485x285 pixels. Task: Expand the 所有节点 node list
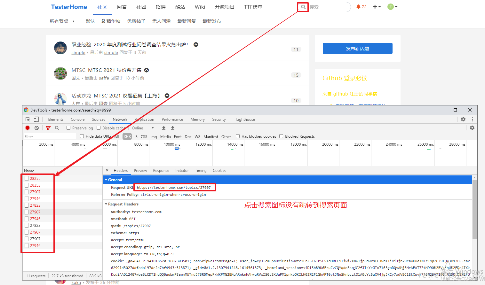tap(62, 21)
